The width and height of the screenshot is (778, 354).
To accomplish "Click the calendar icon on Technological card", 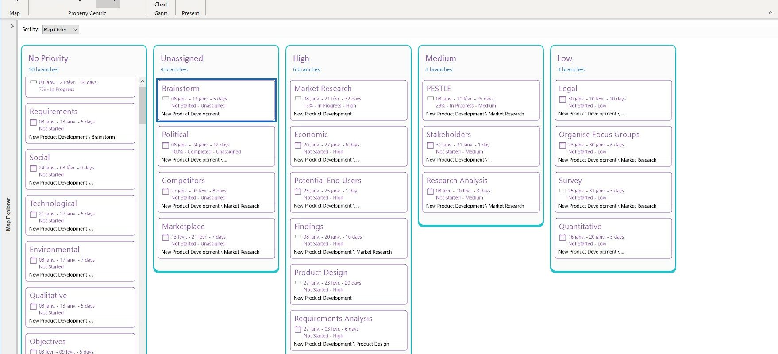I will [x=33, y=214].
